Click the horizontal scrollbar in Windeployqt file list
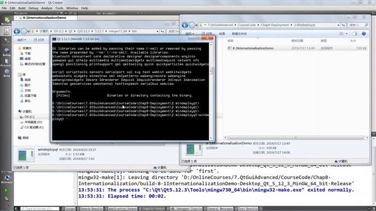 [x=296, y=138]
